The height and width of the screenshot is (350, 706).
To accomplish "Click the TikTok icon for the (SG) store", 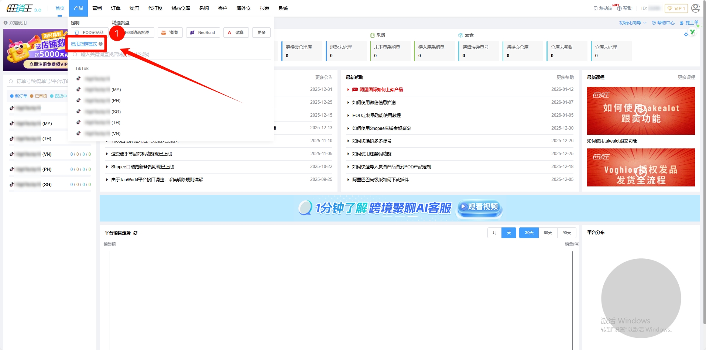I will pos(78,111).
